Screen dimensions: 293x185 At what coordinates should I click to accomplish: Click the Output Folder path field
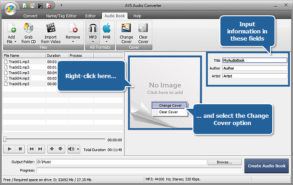121,162
